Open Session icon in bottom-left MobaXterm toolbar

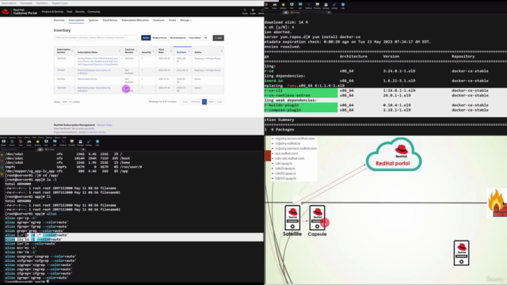coord(3,142)
